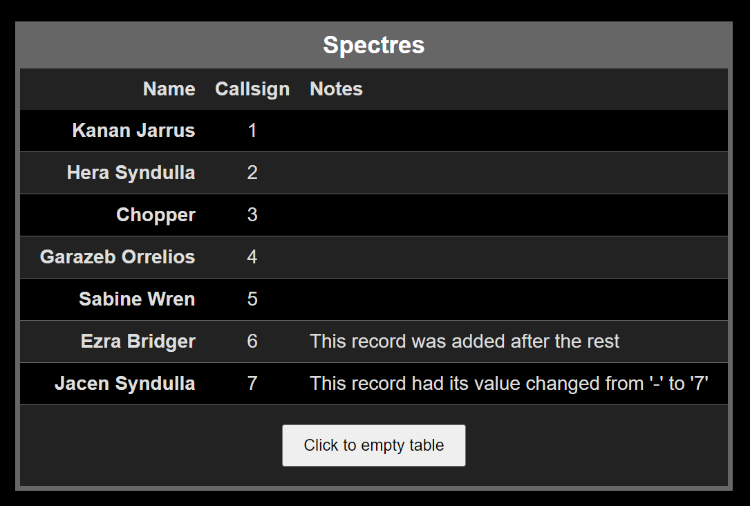Click callsign 5 beside Sabine Wren
750x506 pixels.
(252, 299)
